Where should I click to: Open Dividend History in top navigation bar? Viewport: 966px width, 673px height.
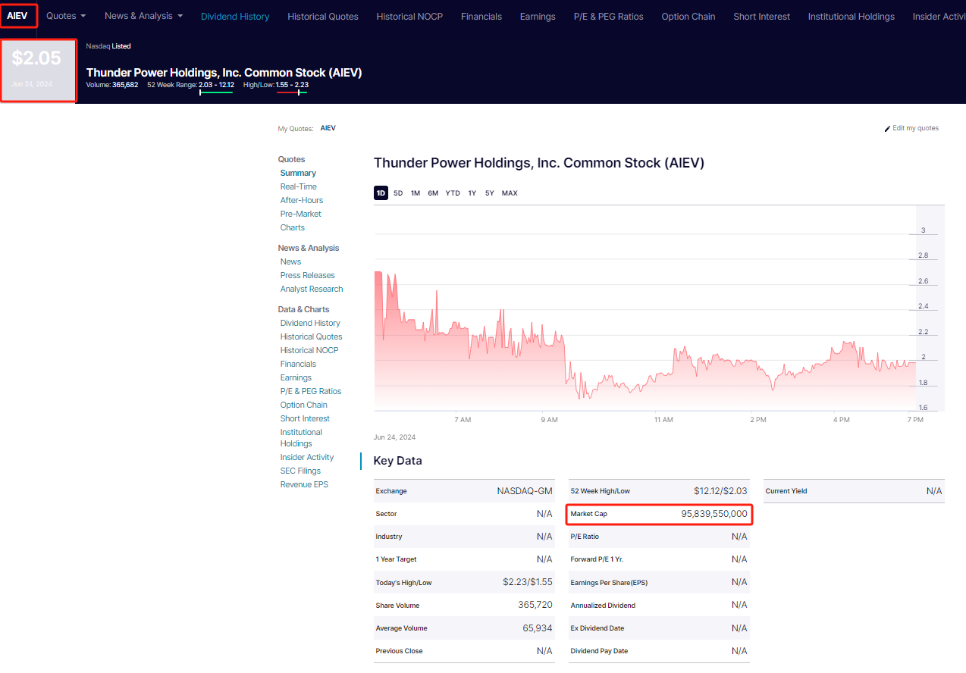point(235,17)
